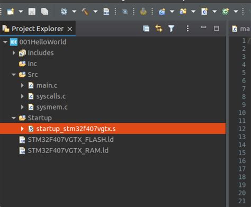The width and height of the screenshot is (251, 207).
Task: Close the Project Explorer tab
Action: [x=70, y=29]
